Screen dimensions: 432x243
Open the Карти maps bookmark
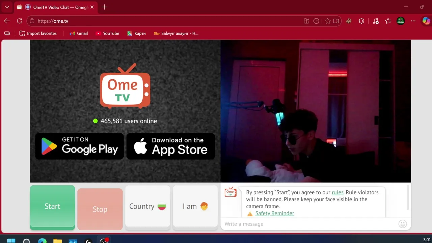tap(136, 33)
